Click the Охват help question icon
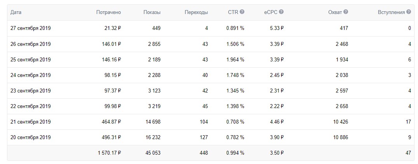Screen dimensions: 418x164 click(346, 12)
